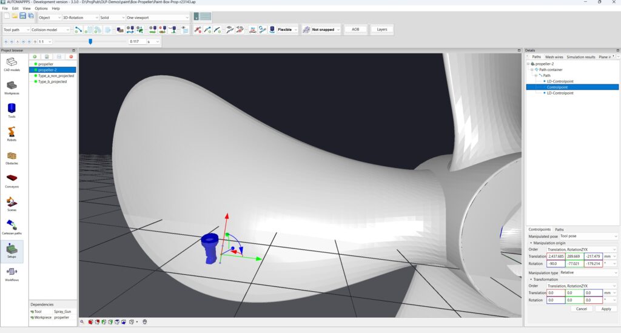Switch to the Mesh wires tab
This screenshot has width=621, height=333.
tap(554, 57)
